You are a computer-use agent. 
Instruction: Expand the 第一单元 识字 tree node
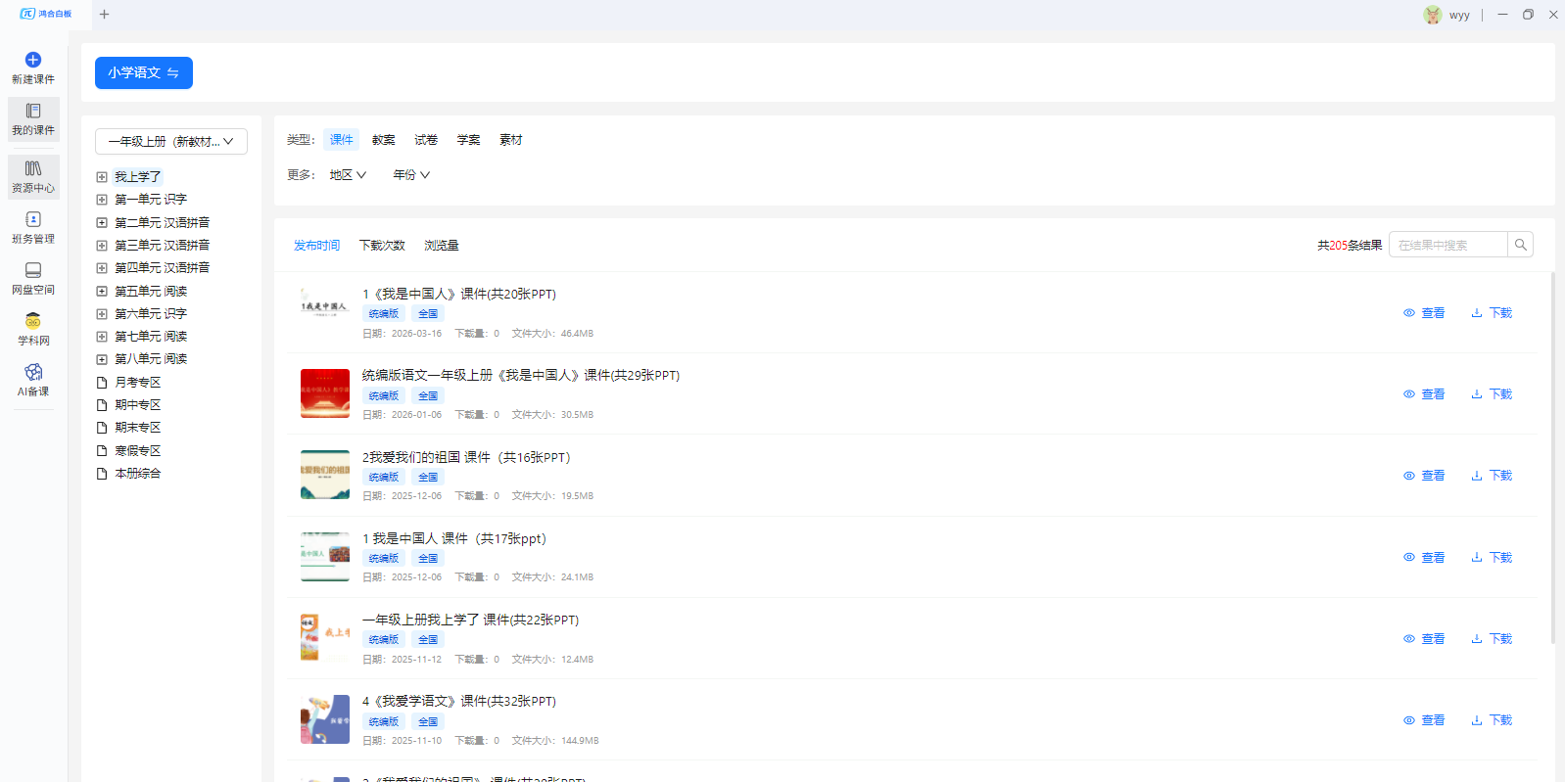point(102,200)
